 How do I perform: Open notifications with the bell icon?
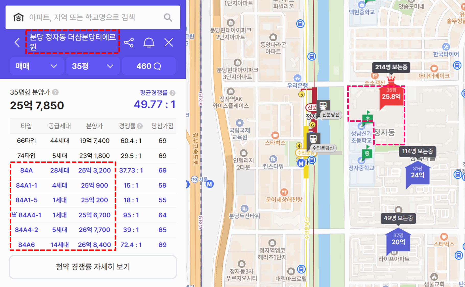click(149, 42)
